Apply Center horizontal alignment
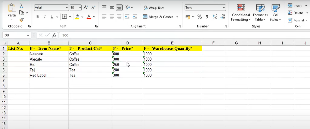The image size is (310, 129). tap(112, 17)
